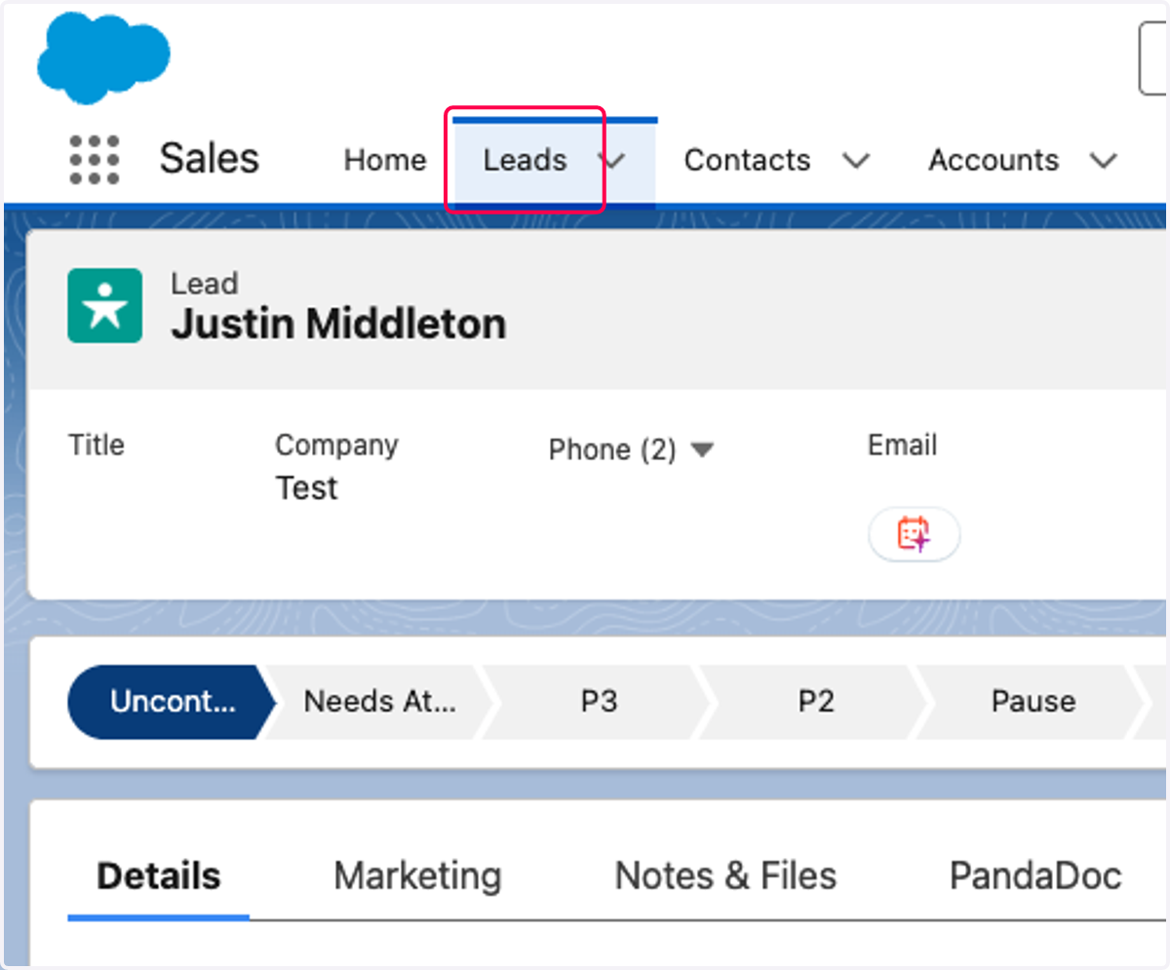1170x970 pixels.
Task: Click the Company value Test
Action: click(x=306, y=487)
